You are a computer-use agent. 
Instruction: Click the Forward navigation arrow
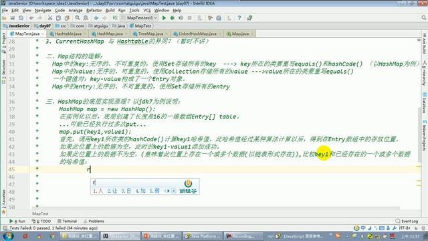pyautogui.click(x=104, y=18)
